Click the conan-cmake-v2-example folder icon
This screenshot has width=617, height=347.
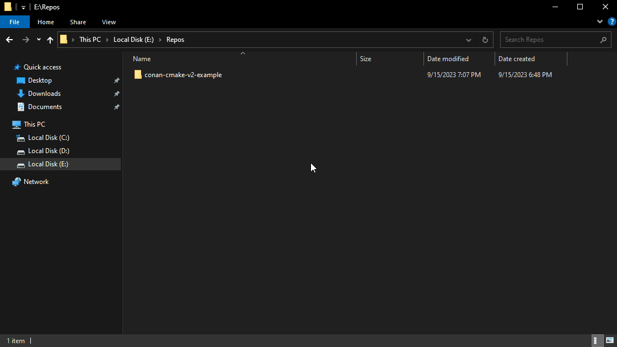click(x=138, y=75)
